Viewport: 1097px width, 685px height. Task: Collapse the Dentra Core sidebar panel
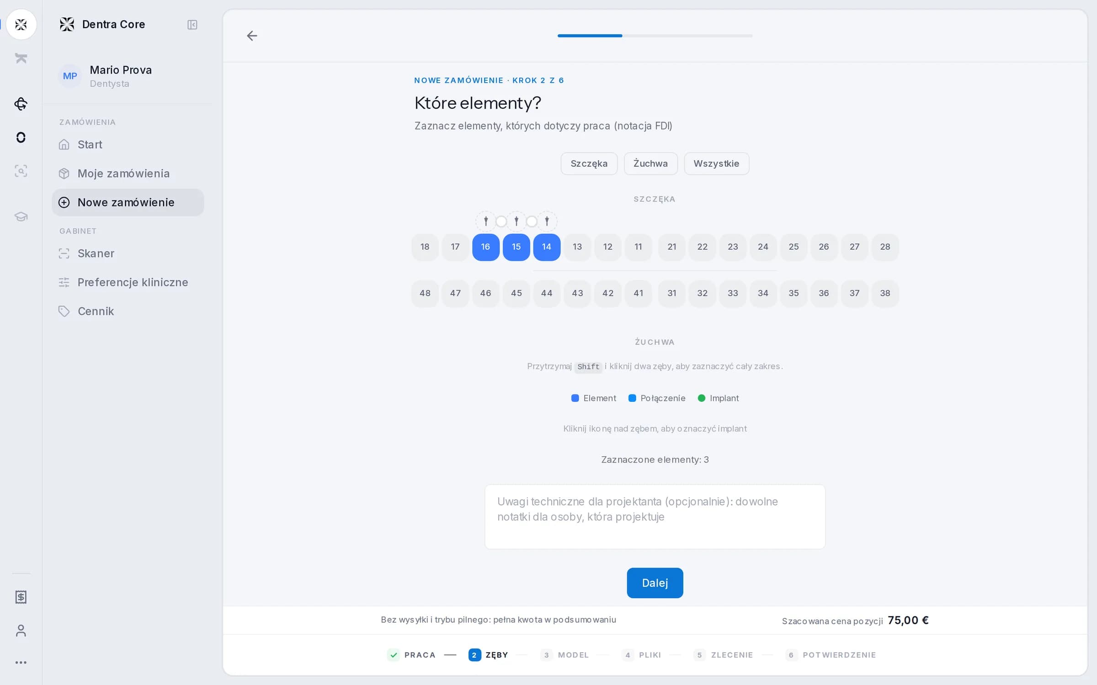coord(192,25)
